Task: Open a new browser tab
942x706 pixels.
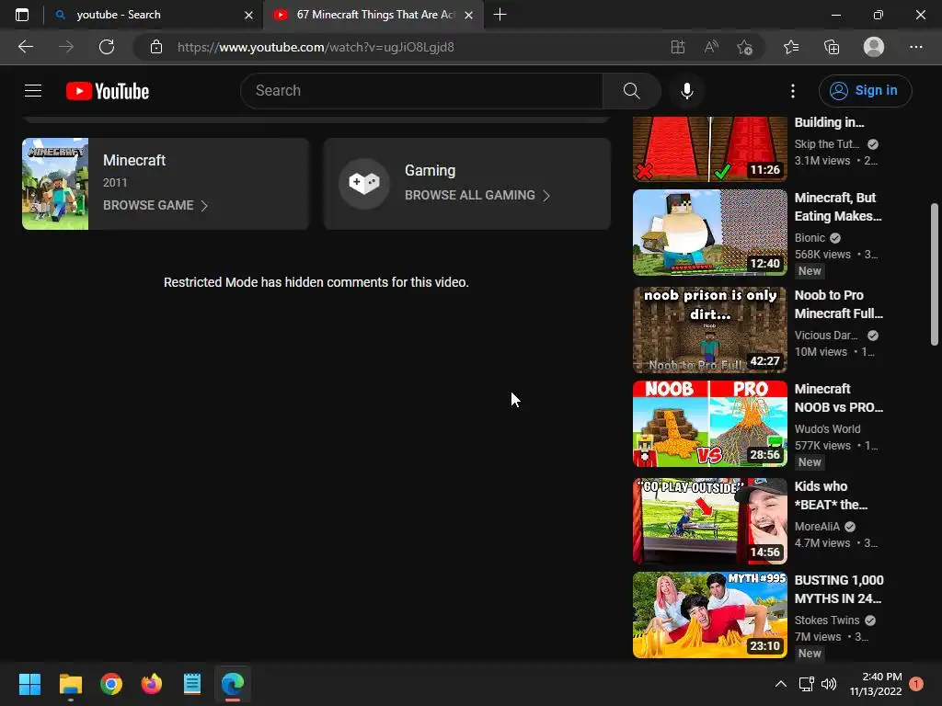Action: tap(500, 15)
